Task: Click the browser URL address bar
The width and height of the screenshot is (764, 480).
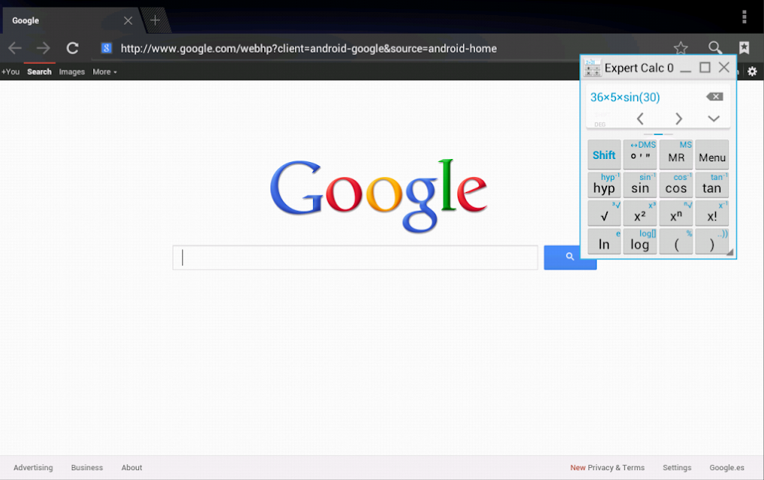Action: click(x=308, y=48)
